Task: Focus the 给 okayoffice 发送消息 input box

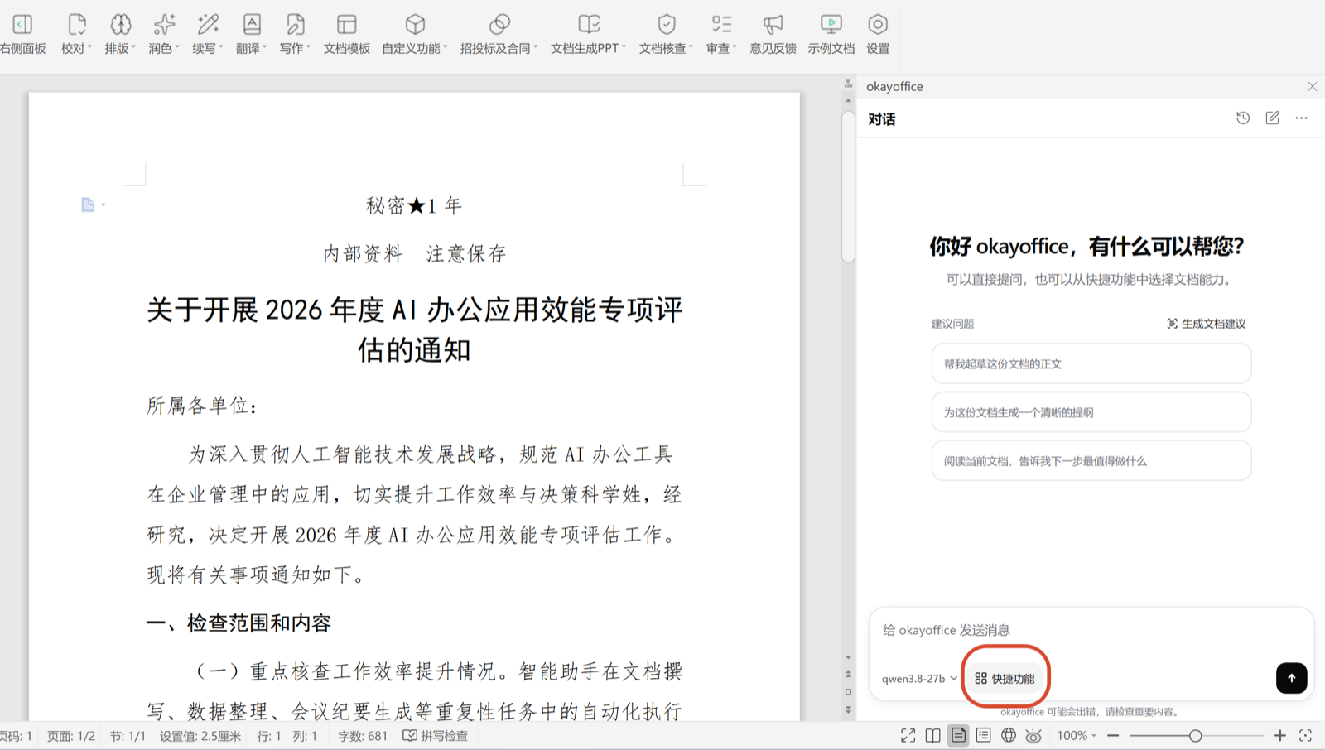Action: 1091,630
